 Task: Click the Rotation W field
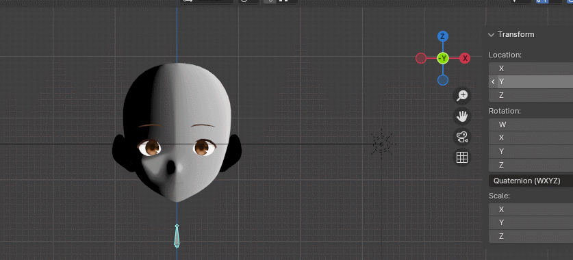pos(531,125)
